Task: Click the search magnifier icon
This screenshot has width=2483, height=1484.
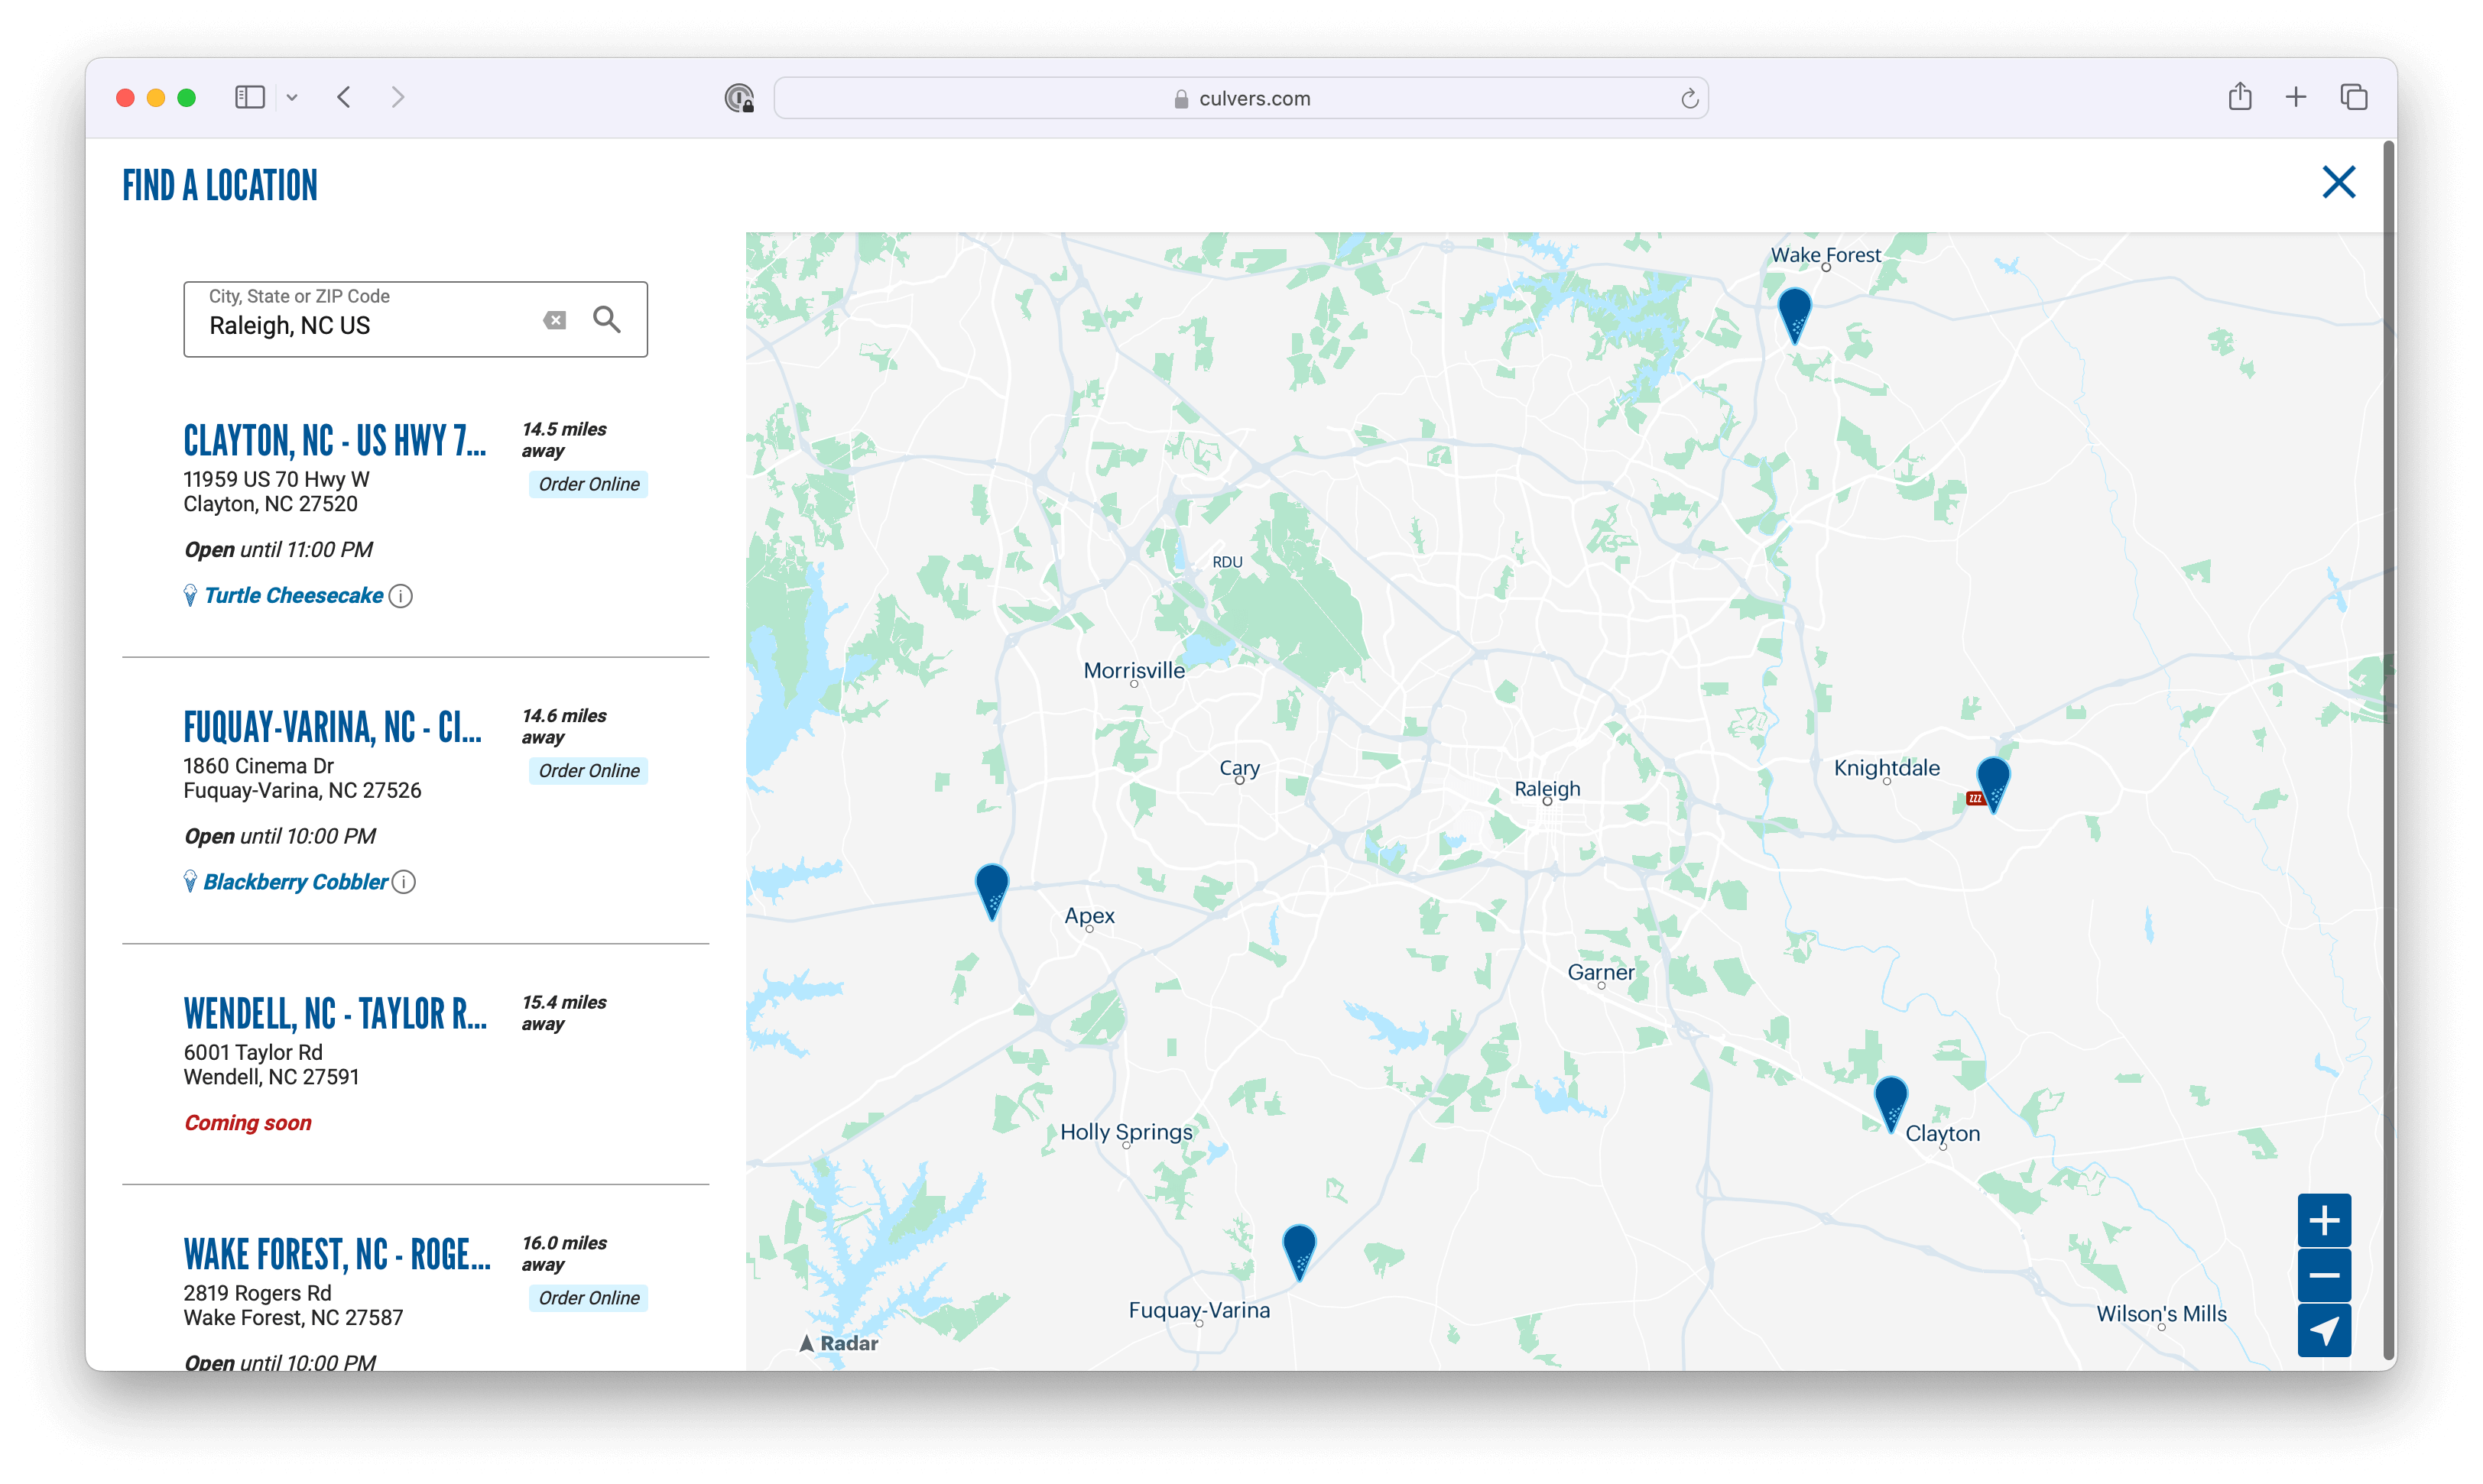Action: coord(606,320)
